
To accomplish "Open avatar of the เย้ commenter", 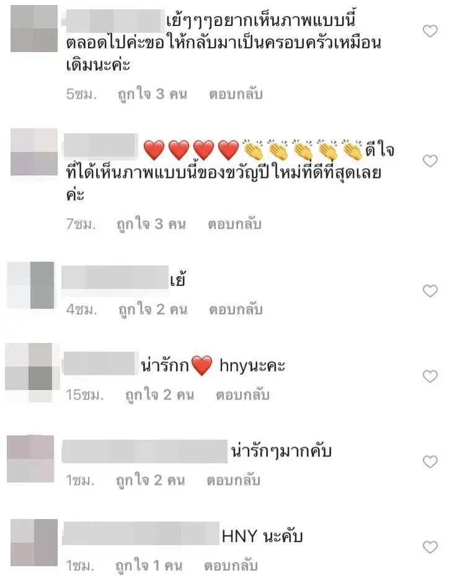I will click(30, 285).
